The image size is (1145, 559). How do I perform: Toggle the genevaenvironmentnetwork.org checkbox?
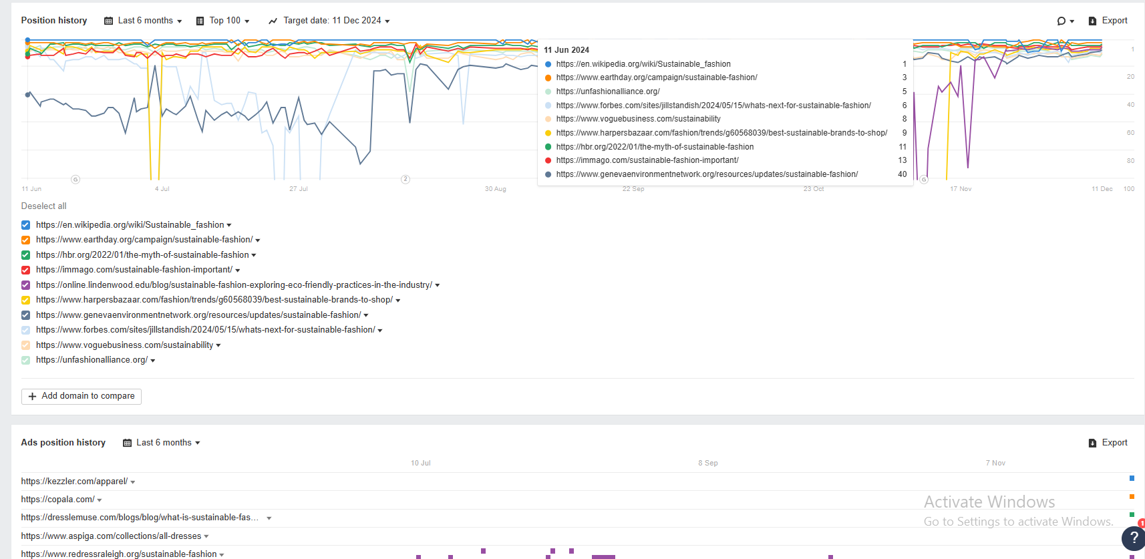pyautogui.click(x=25, y=315)
